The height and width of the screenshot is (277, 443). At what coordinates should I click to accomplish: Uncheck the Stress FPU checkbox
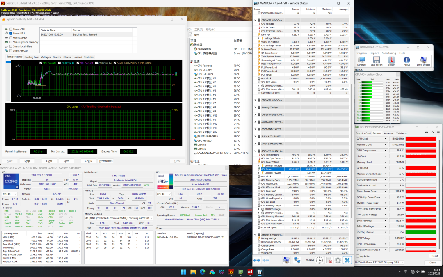(10, 34)
